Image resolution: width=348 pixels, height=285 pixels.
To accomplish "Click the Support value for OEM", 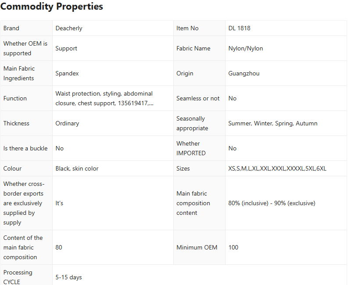I will click(66, 48).
